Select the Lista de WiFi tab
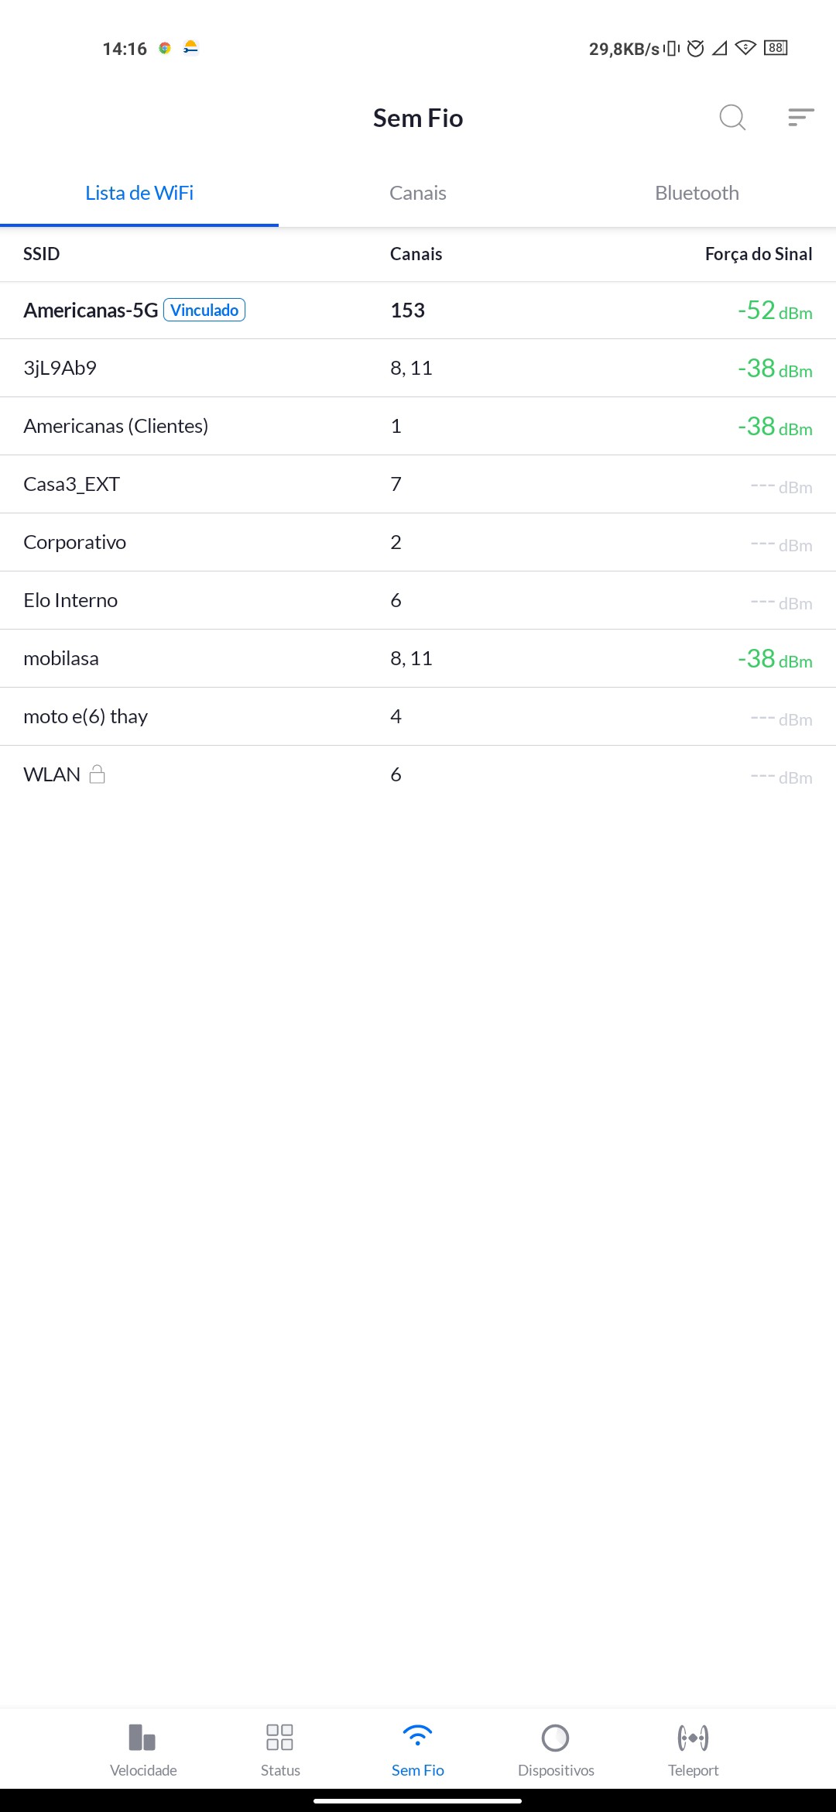 point(139,193)
